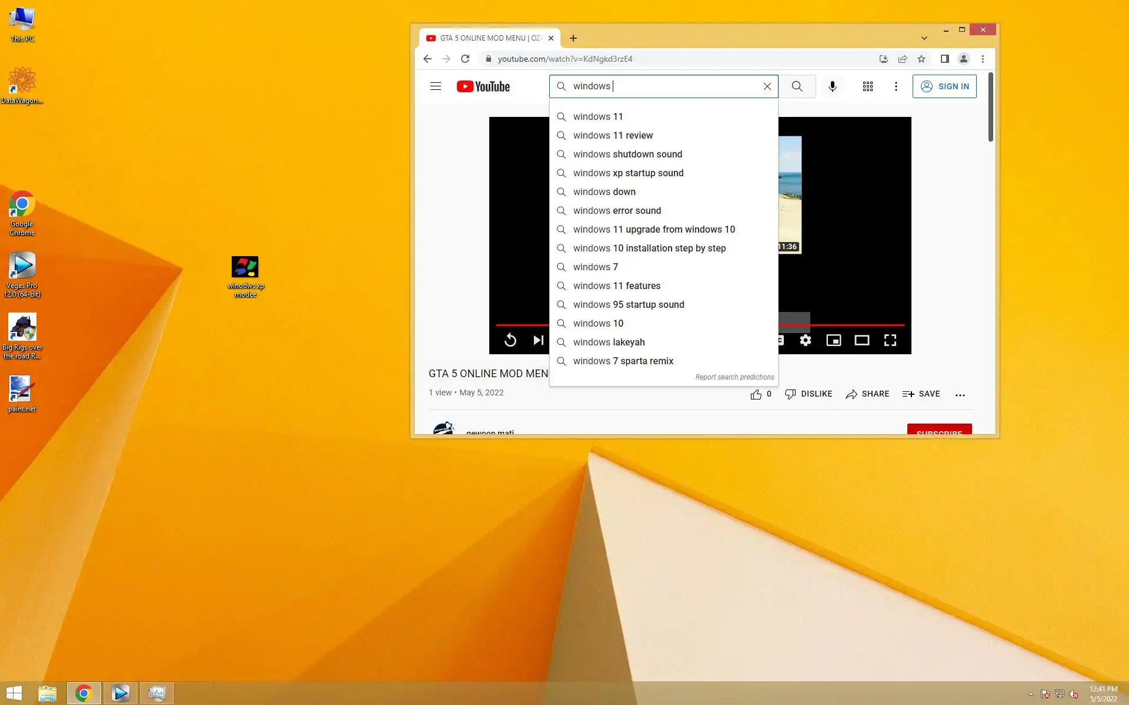Clear the search box with X
The image size is (1129, 705).
coord(767,86)
